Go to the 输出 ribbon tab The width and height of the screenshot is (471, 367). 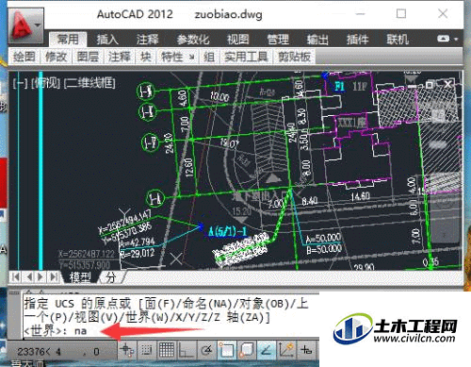[317, 40]
